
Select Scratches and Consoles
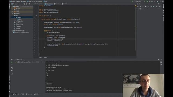(21, 32)
